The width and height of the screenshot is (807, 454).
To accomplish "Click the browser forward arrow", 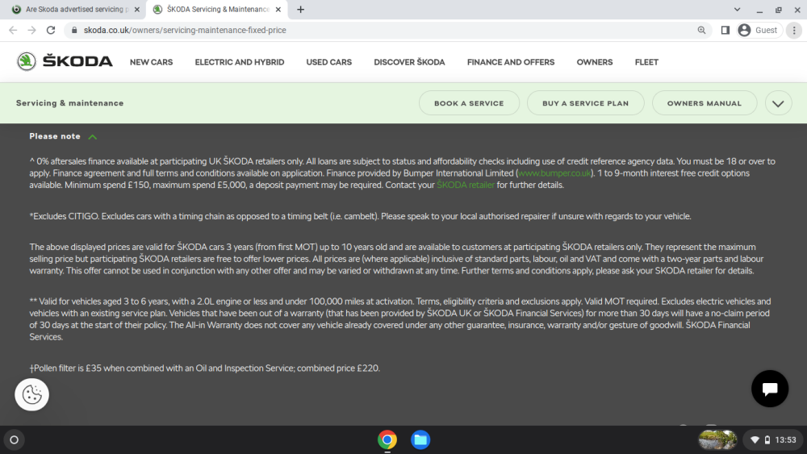I will (x=32, y=31).
